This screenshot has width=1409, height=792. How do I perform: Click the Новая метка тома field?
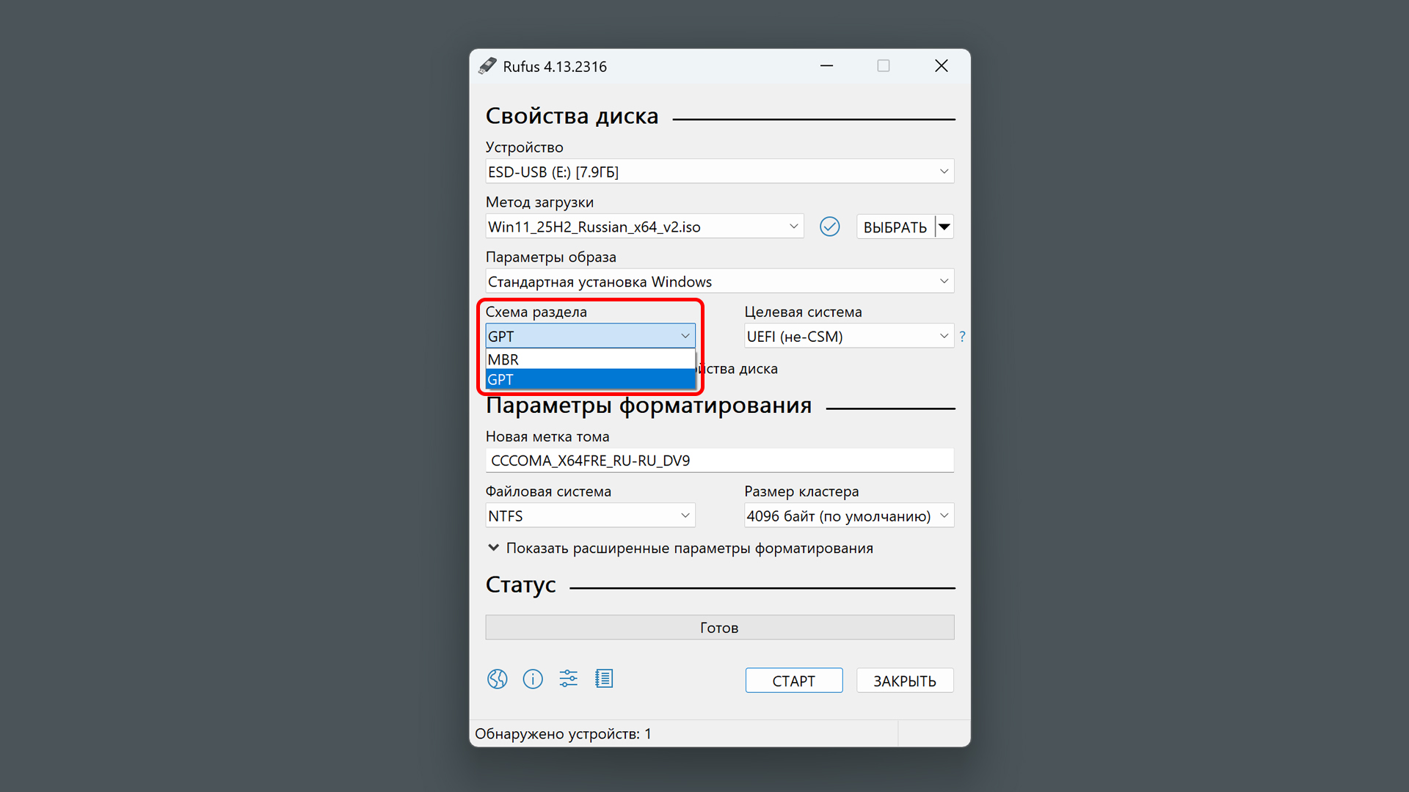click(719, 461)
